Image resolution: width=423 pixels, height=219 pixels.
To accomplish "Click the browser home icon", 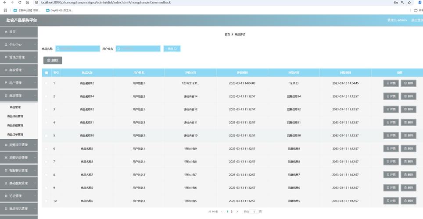I will click(27, 3).
